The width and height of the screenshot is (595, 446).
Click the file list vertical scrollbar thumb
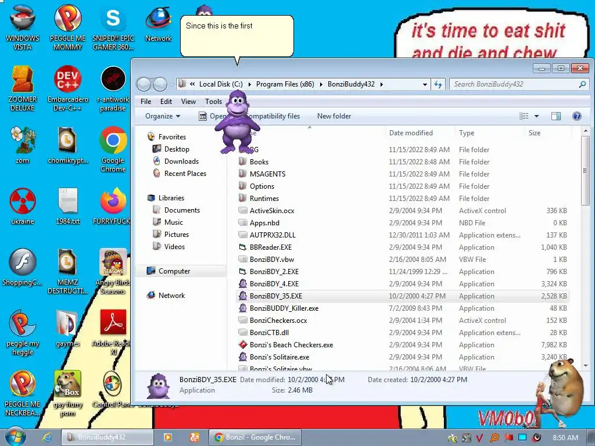pyautogui.click(x=585, y=171)
